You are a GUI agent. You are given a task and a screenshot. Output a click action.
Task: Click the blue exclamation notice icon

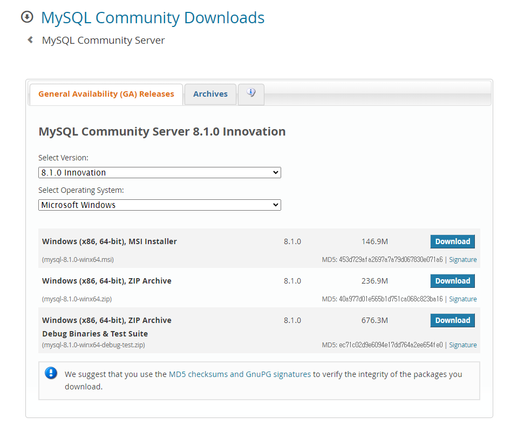pyautogui.click(x=51, y=373)
